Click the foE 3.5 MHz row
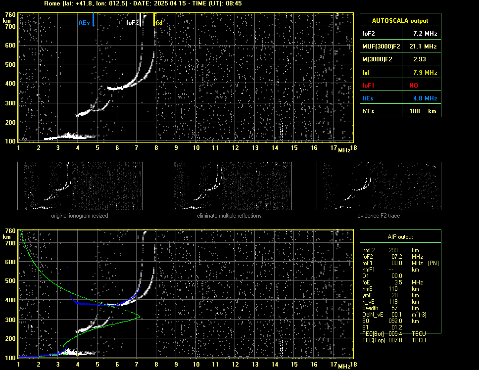 click(392, 282)
